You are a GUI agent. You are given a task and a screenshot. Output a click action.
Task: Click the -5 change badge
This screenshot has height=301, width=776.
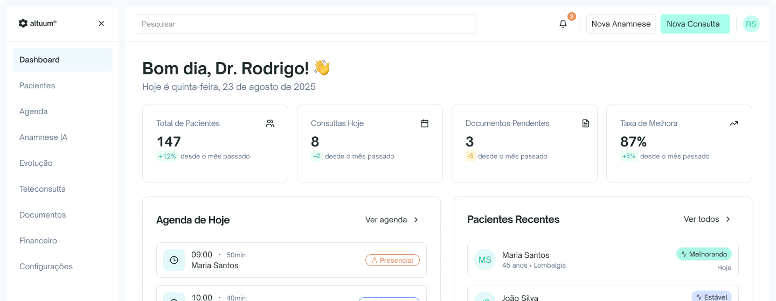point(470,156)
